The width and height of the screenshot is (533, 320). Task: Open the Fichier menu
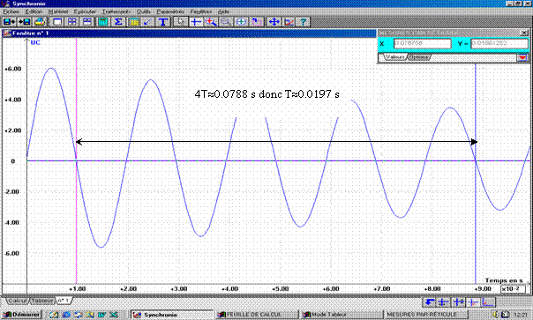11,11
